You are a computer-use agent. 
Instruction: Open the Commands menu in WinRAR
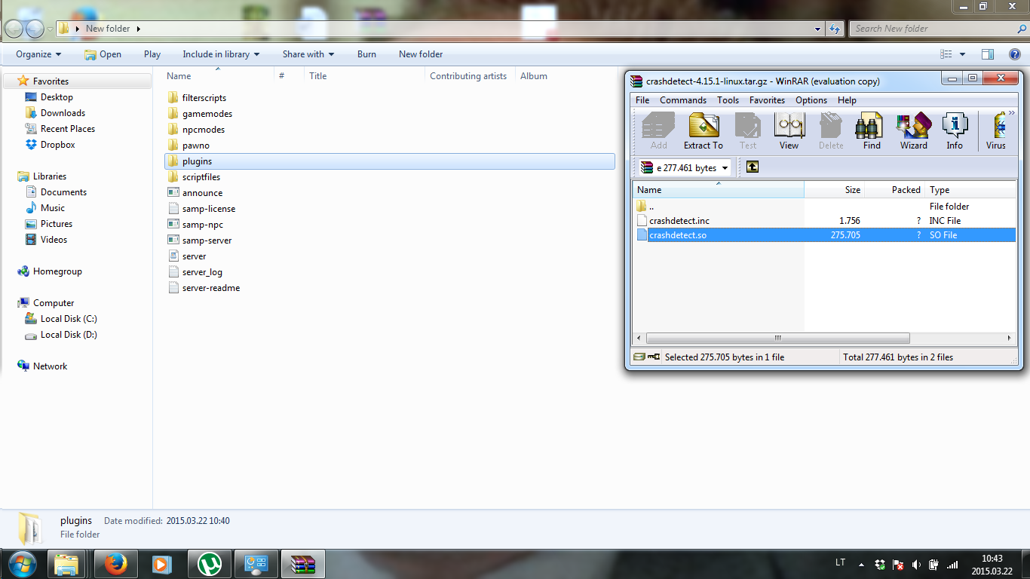point(683,100)
